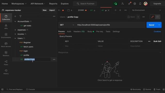
Task: Go to next tab with right arrow
Action: (x=115, y=10)
